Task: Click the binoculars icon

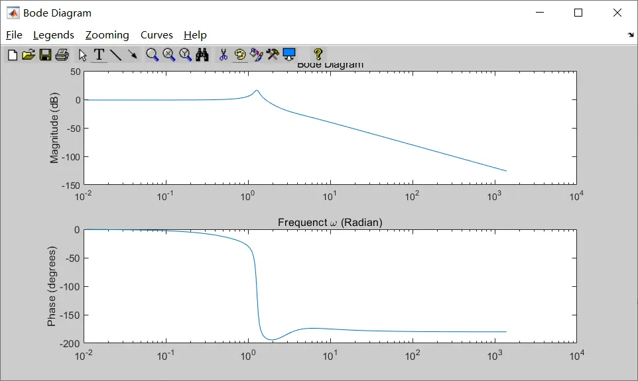Action: click(x=202, y=55)
